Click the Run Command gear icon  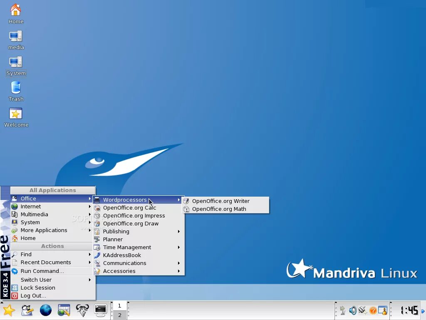click(x=15, y=271)
